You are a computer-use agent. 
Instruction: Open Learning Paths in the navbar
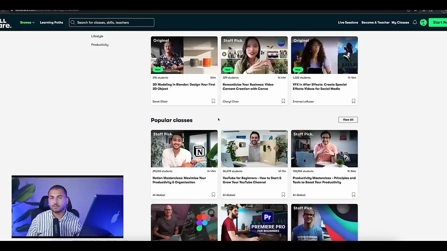[x=51, y=22]
